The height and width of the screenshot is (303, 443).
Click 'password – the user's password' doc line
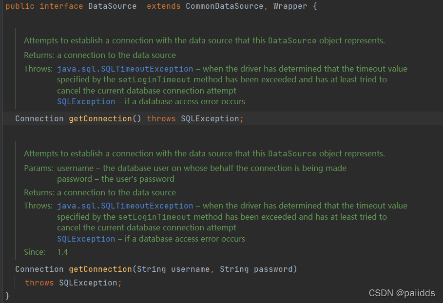[116, 179]
